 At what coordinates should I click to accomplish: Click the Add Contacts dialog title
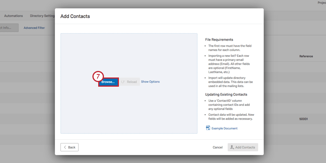point(75,16)
